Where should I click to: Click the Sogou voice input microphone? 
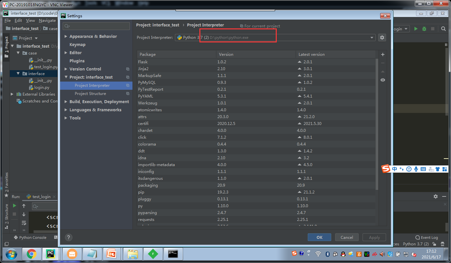[x=416, y=169]
